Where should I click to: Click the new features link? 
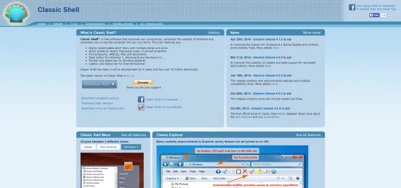tap(244, 117)
